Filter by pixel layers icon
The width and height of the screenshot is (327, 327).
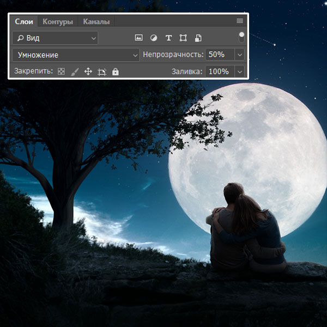(138, 38)
